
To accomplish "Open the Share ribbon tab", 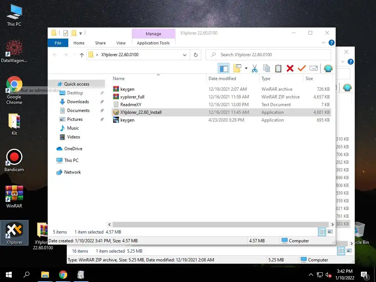I will tap(100, 43).
